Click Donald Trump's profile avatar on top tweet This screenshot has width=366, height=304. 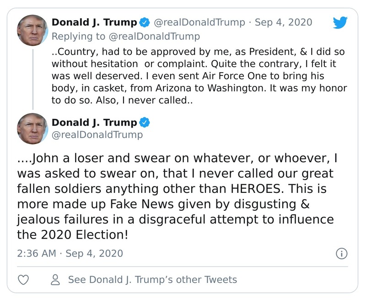pyautogui.click(x=32, y=28)
